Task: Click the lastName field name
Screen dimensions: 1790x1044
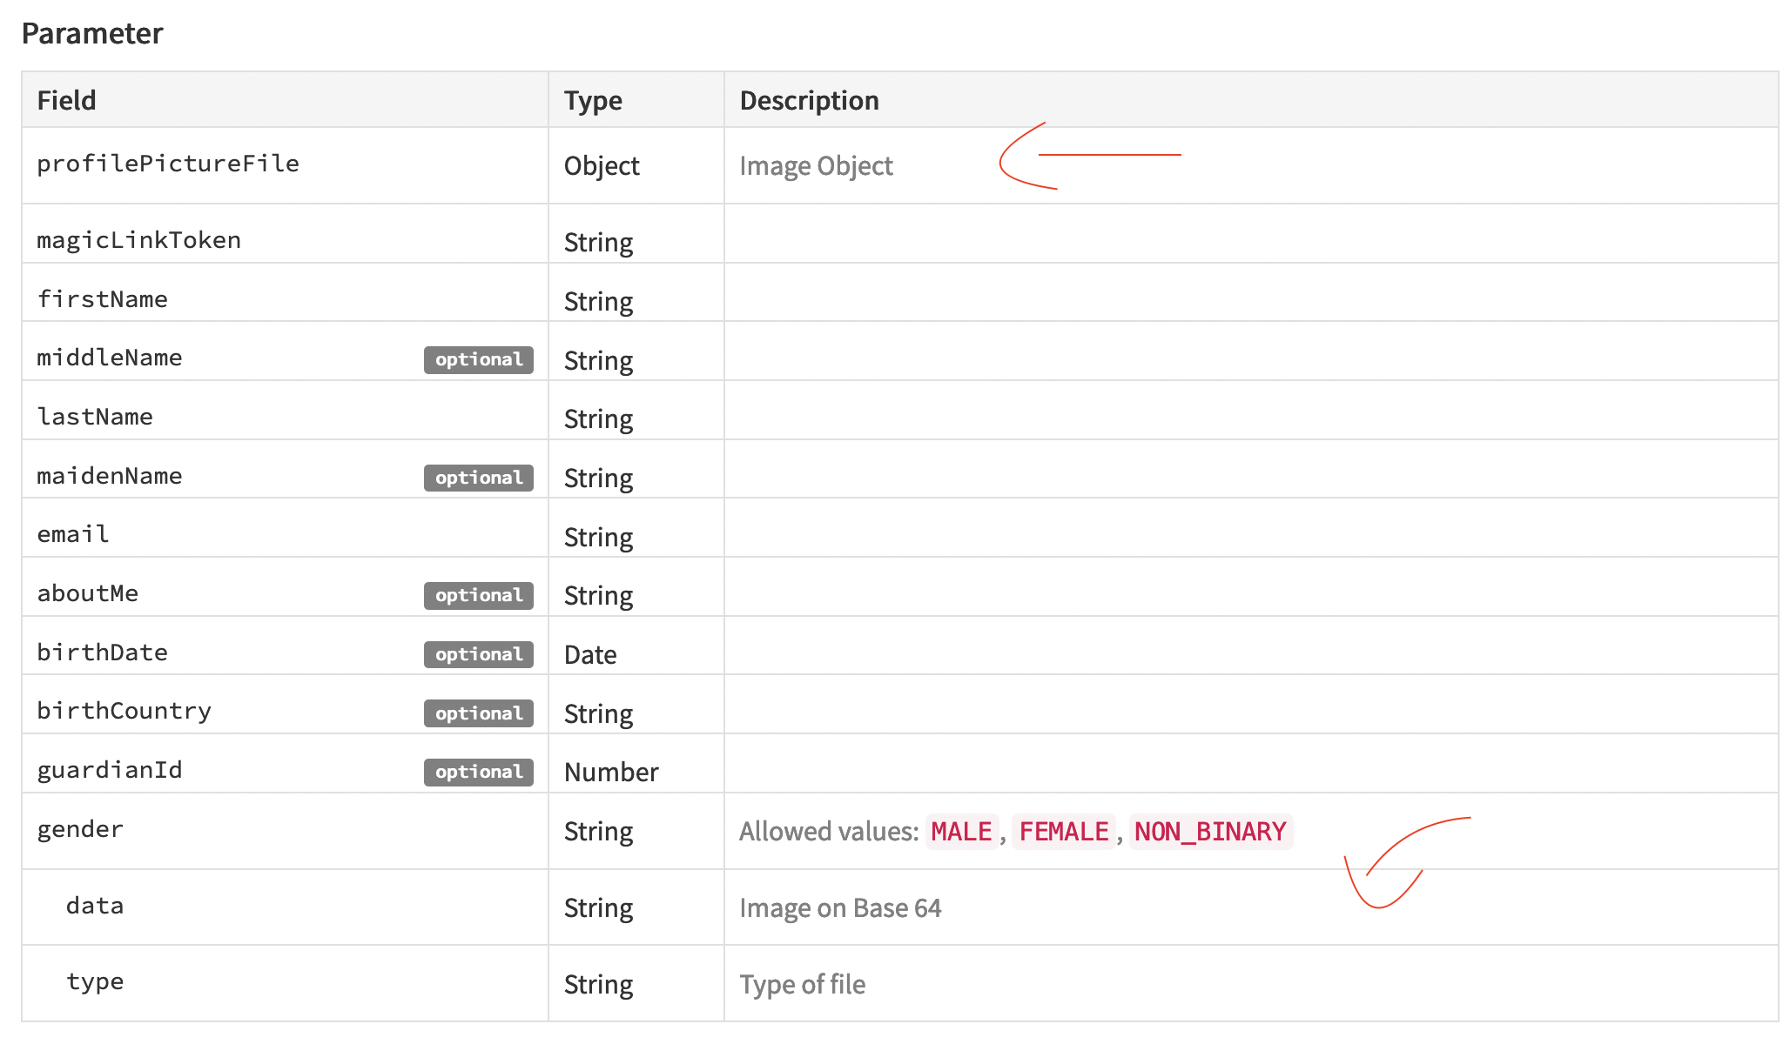Action: coord(95,417)
